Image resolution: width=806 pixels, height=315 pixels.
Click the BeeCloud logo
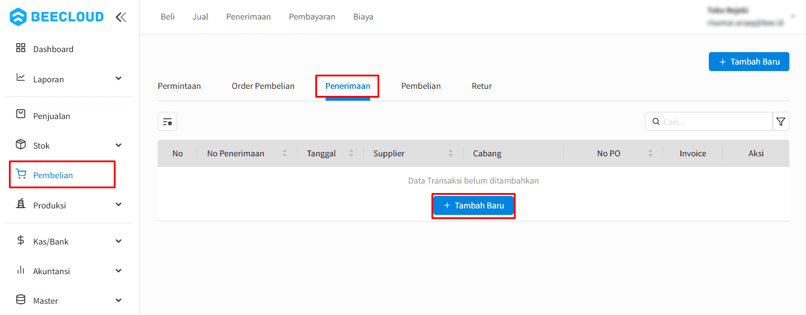coord(57,17)
